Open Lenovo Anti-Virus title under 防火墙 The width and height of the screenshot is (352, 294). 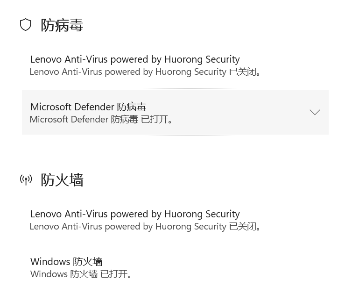(x=135, y=214)
